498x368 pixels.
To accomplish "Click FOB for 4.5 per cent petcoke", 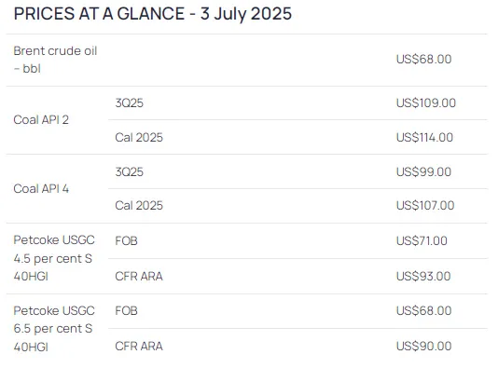I will coord(127,241).
